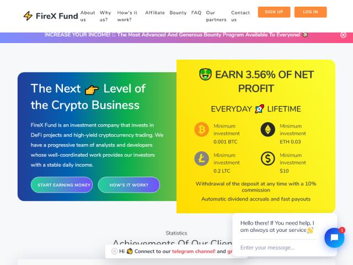Dismiss the pink bounty announcement banner

point(343,35)
